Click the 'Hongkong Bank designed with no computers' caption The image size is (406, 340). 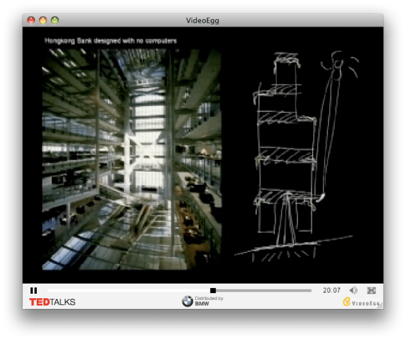point(111,41)
